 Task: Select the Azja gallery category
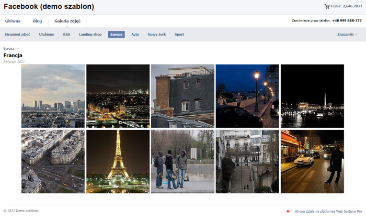[135, 35]
